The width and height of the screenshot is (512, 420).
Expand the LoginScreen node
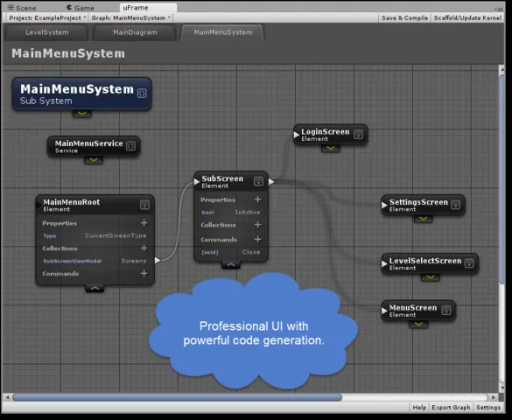click(x=331, y=149)
